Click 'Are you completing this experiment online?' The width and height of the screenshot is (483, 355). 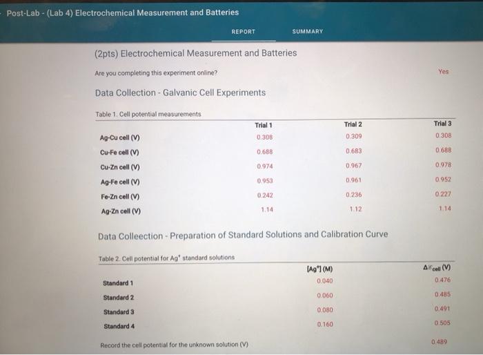(156, 73)
